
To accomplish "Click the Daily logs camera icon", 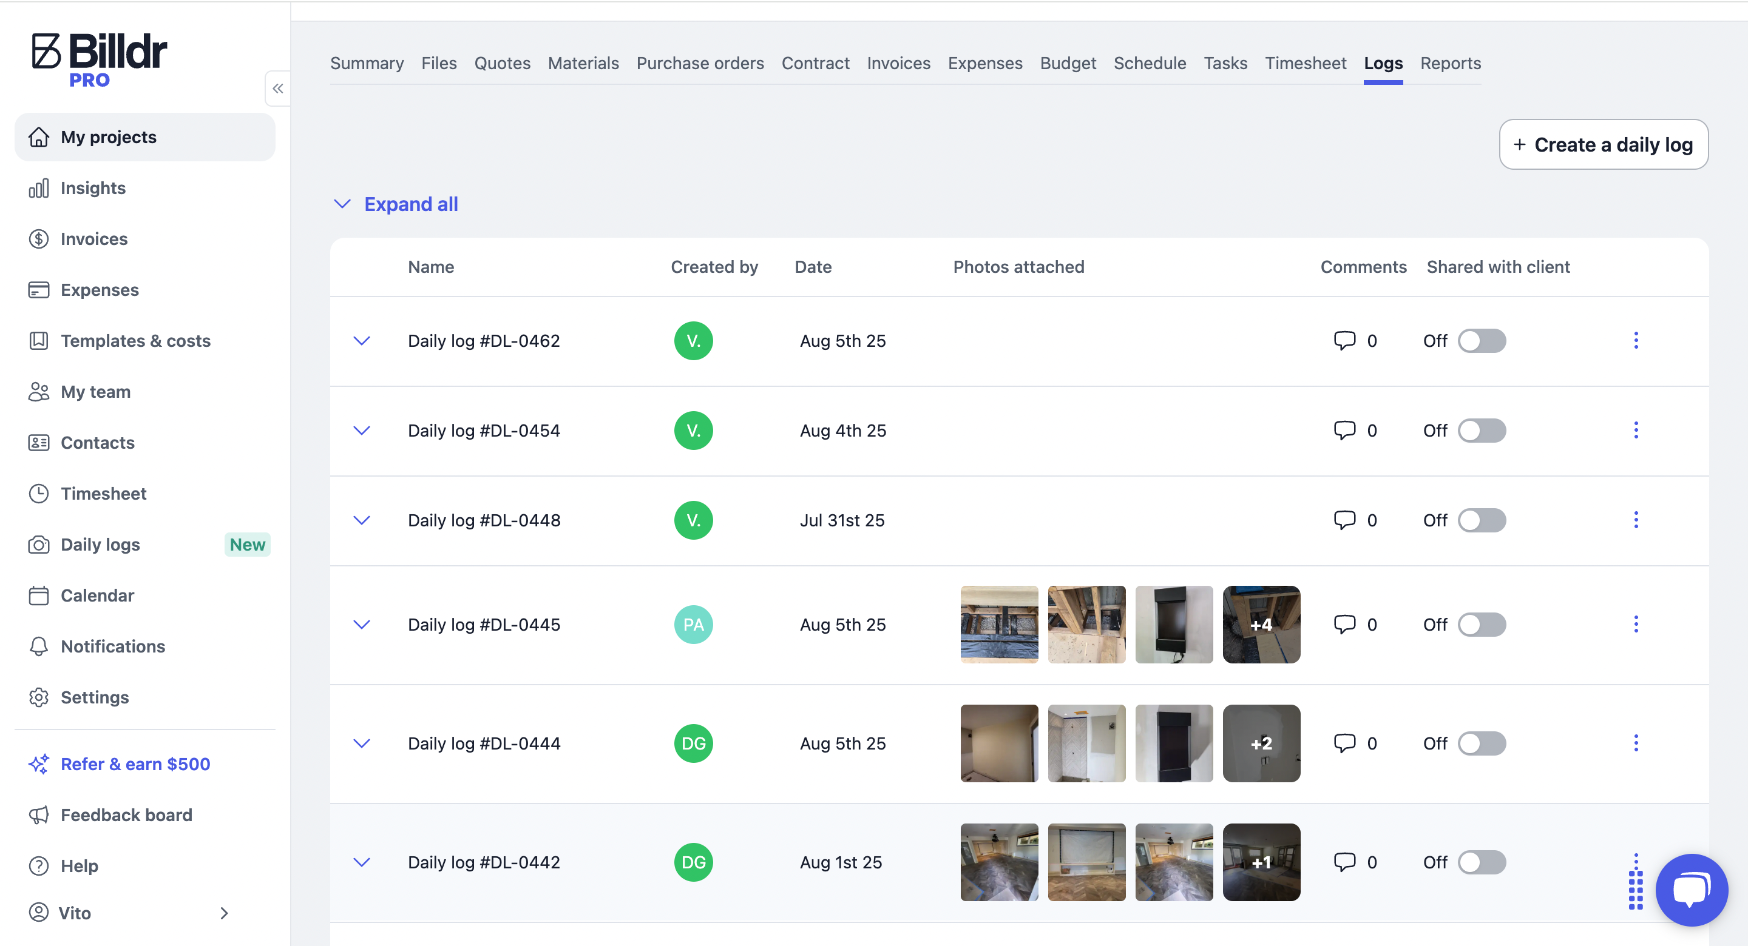I will point(39,544).
